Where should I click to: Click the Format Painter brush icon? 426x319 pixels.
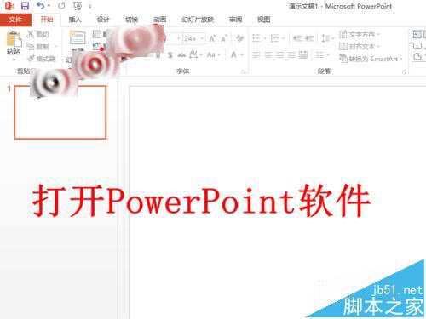(31, 59)
